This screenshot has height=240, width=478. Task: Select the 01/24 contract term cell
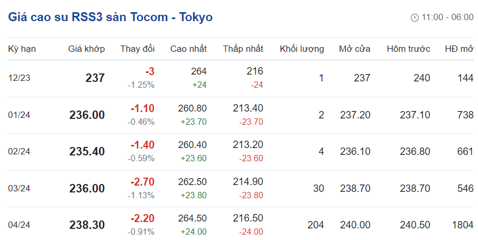(x=19, y=115)
